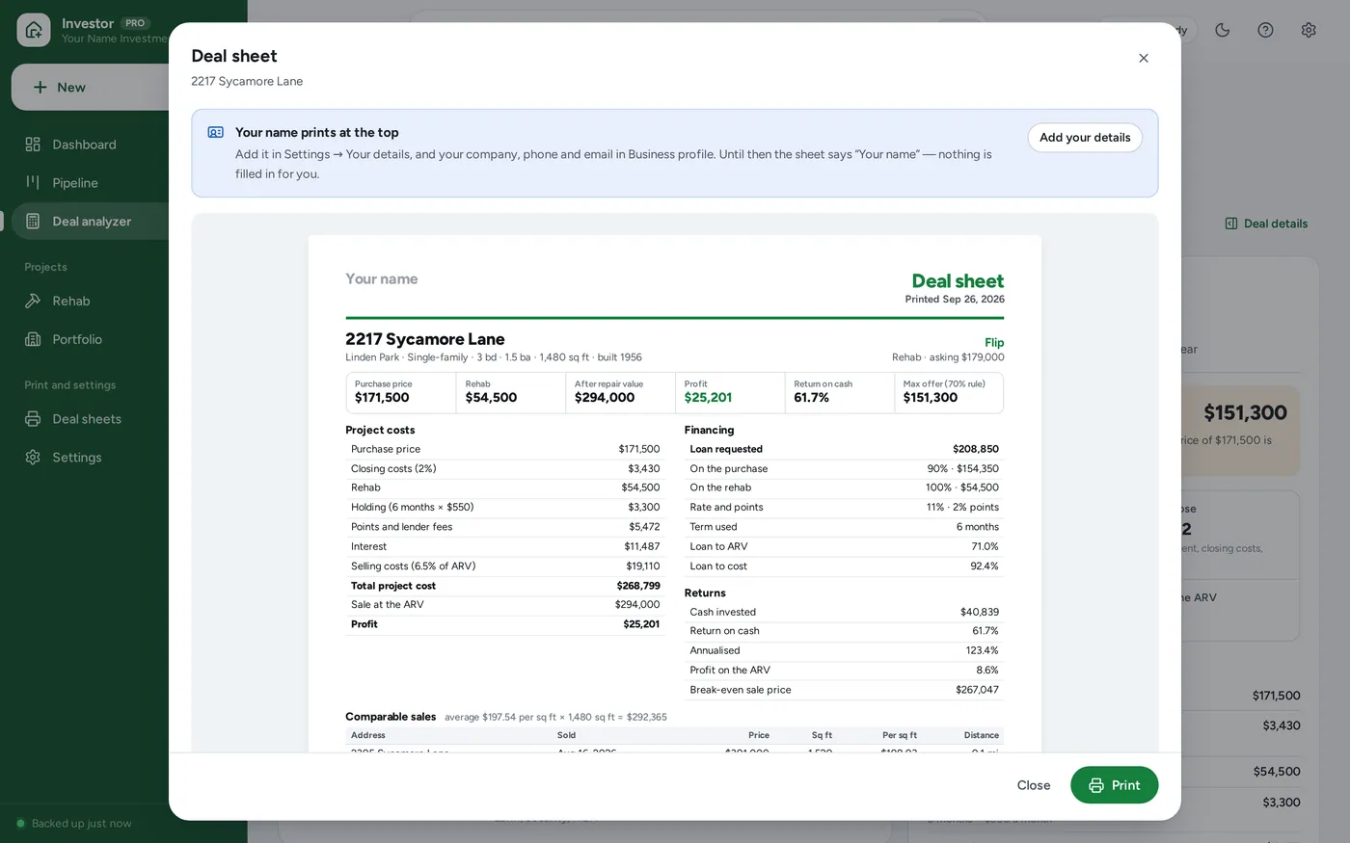Click the 'Flip' label in the preview
1350x843 pixels.
coord(994,343)
